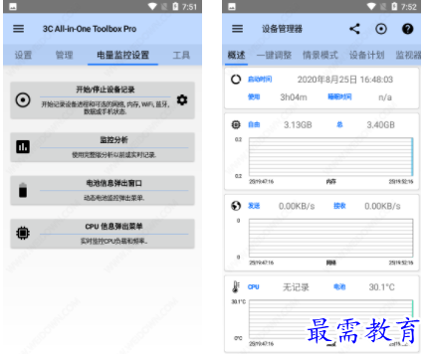428x362 pixels.
Task: Open the 监视器 tab
Action: coord(408,55)
